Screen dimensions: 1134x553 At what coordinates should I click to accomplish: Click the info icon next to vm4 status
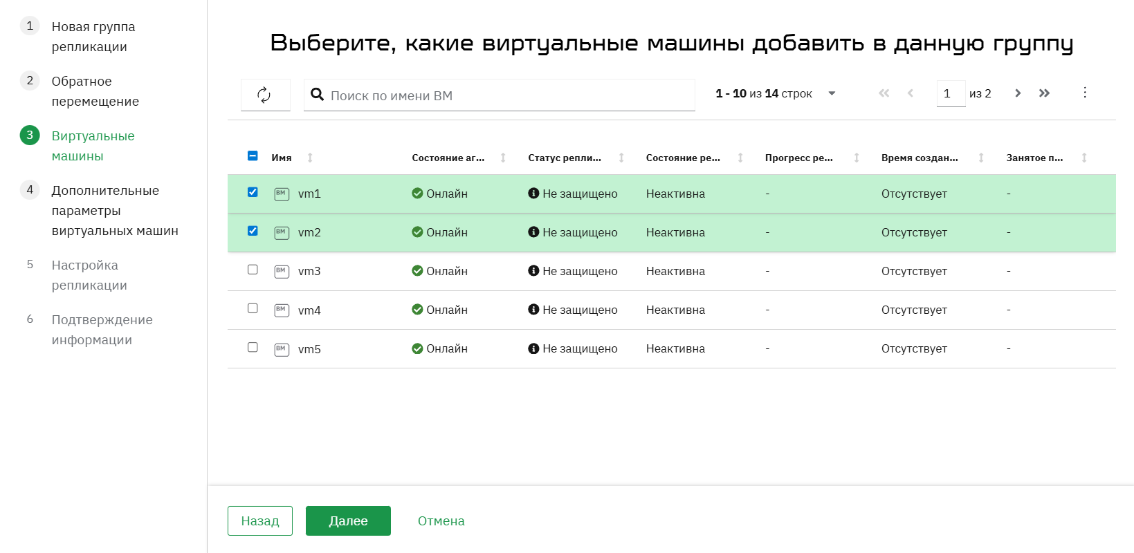(533, 310)
